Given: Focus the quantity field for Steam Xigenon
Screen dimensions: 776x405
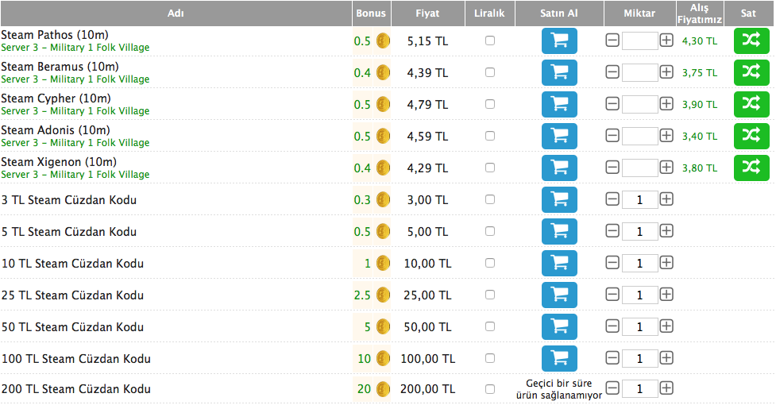Looking at the screenshot, I should coord(639,168).
